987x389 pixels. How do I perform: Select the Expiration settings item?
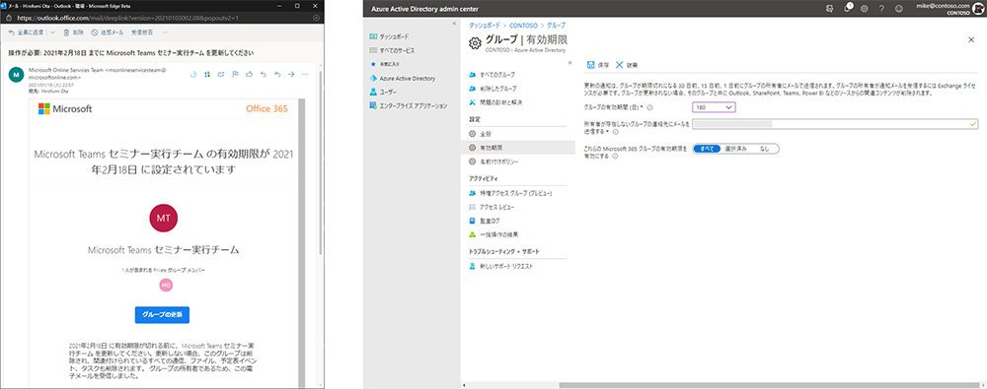(517, 148)
